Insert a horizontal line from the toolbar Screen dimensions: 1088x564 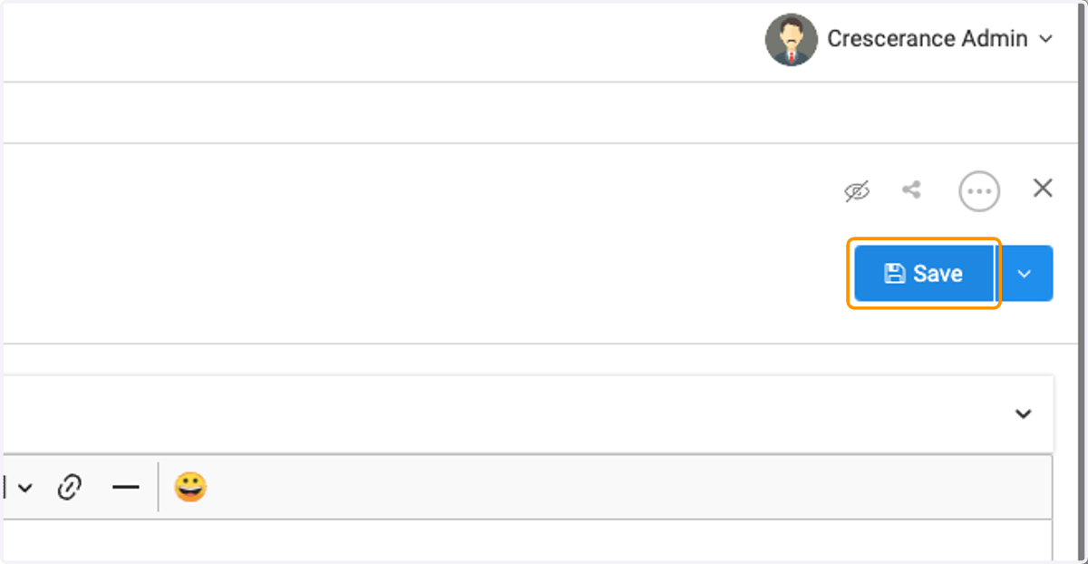point(126,488)
